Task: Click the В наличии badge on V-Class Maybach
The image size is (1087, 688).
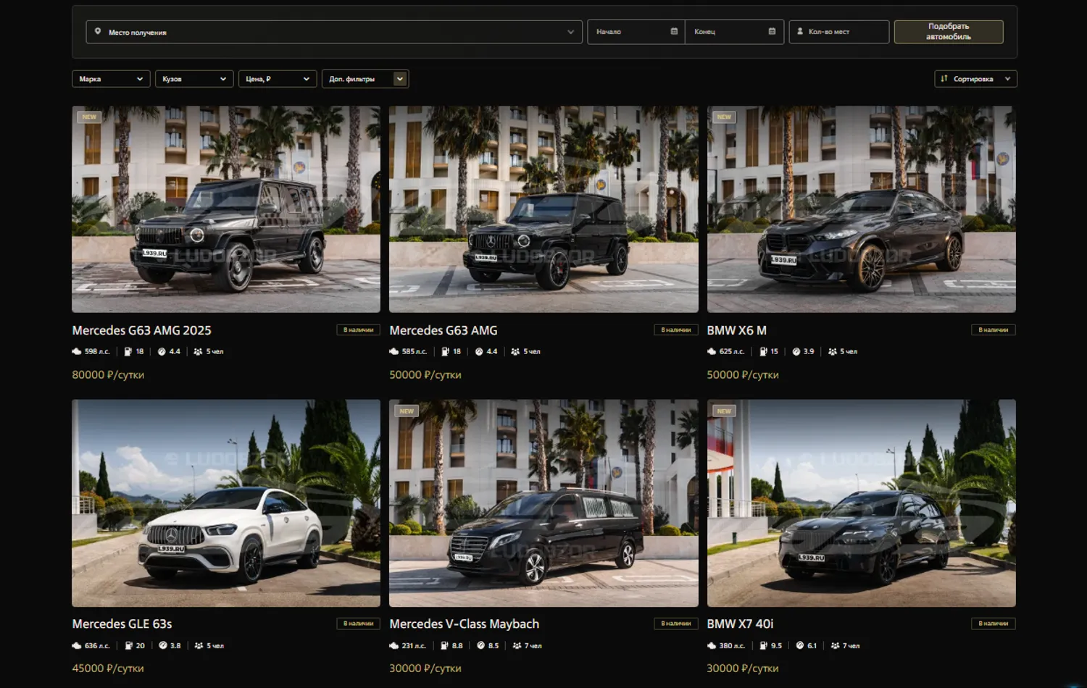Action: click(676, 624)
